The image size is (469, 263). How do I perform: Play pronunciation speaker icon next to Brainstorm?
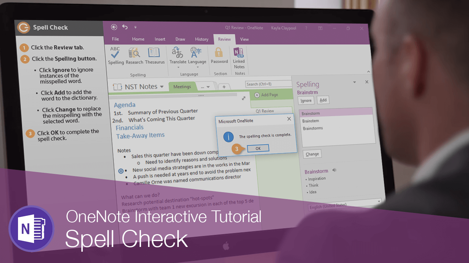pyautogui.click(x=334, y=170)
